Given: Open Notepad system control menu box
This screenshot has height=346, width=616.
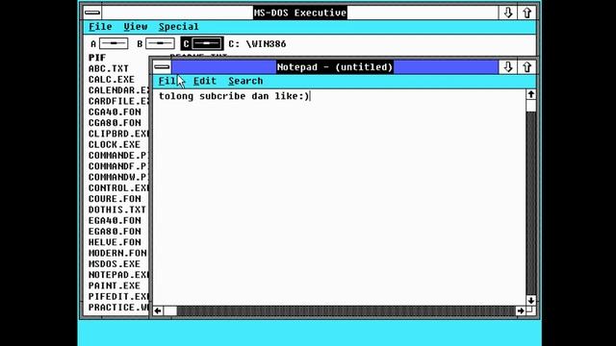Looking at the screenshot, I should pyautogui.click(x=162, y=67).
